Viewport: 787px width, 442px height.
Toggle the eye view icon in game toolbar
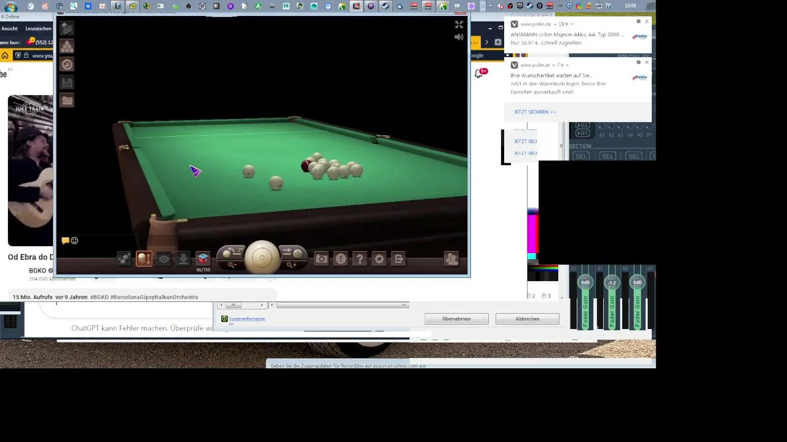(164, 259)
